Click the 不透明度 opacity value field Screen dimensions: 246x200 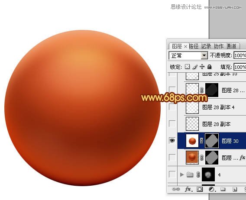(x=240, y=55)
